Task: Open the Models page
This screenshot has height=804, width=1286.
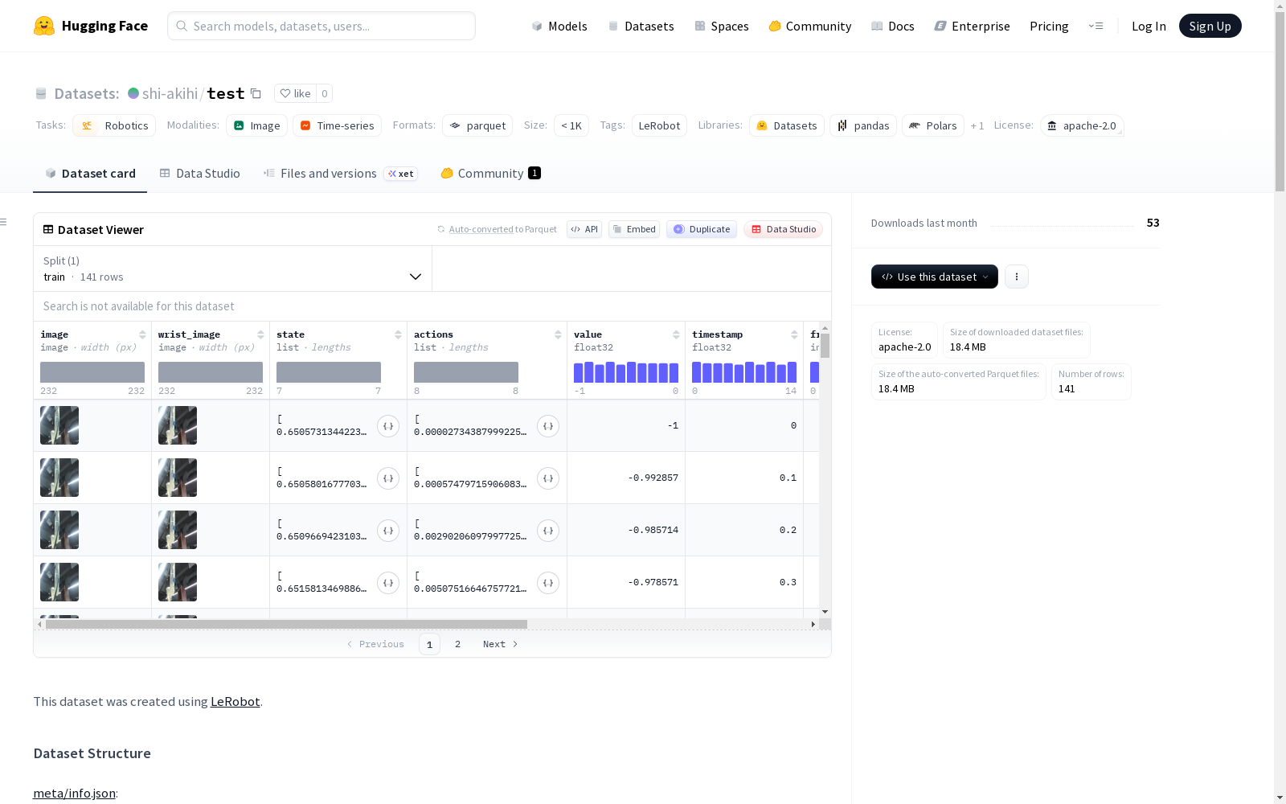Action: 559,26
